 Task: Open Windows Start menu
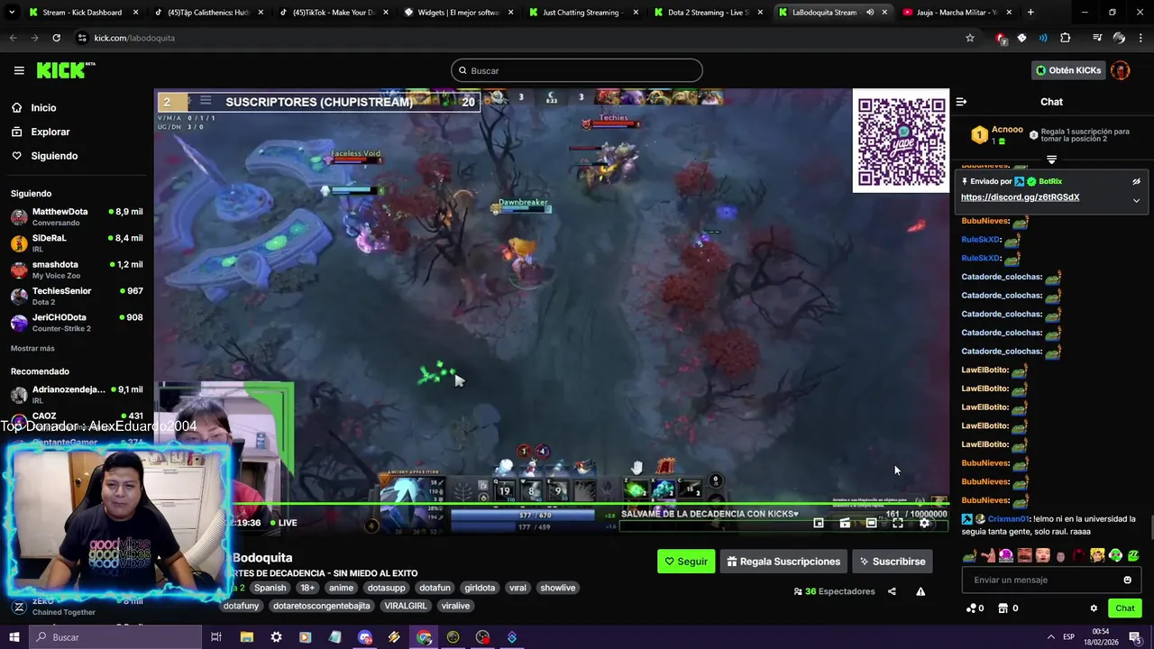point(14,637)
